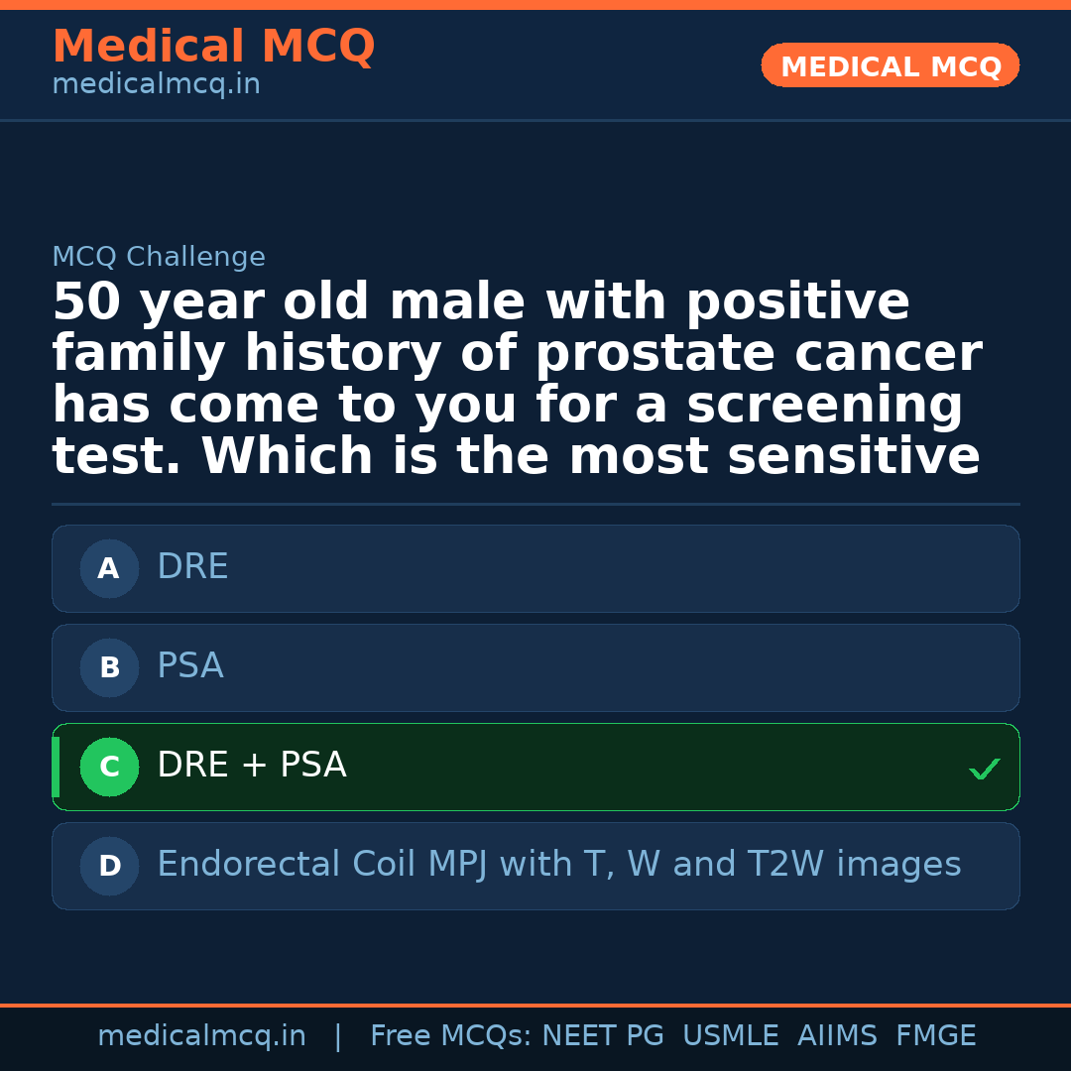The image size is (1071, 1071).
Task: Click the orange MEDICAL MCQ badge
Action: tap(891, 66)
